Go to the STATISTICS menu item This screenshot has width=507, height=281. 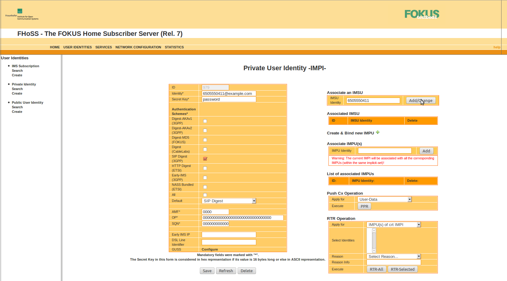pyautogui.click(x=174, y=47)
